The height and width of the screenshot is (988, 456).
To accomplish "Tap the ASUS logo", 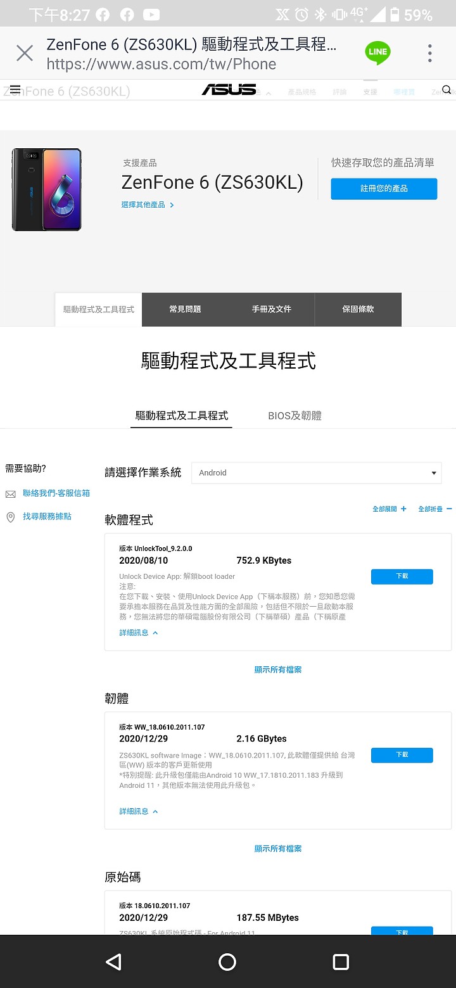I will pos(229,90).
